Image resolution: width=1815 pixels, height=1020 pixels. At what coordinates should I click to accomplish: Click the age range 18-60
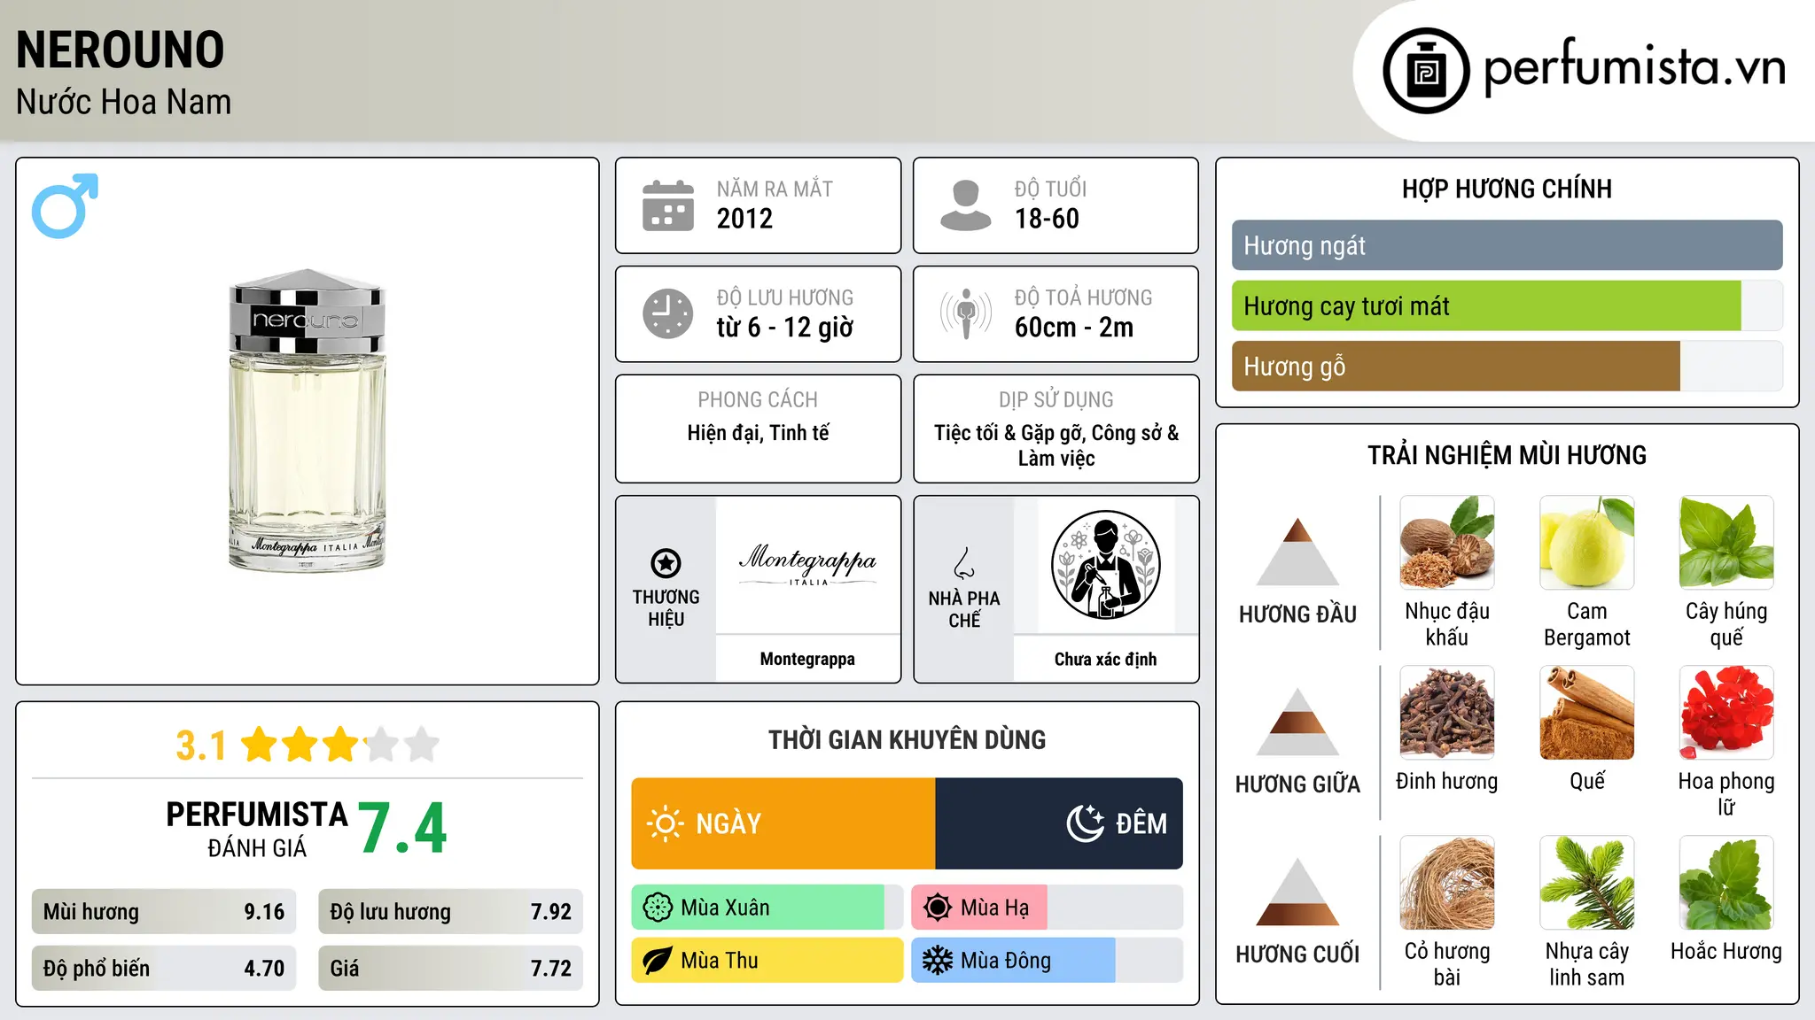click(1047, 219)
